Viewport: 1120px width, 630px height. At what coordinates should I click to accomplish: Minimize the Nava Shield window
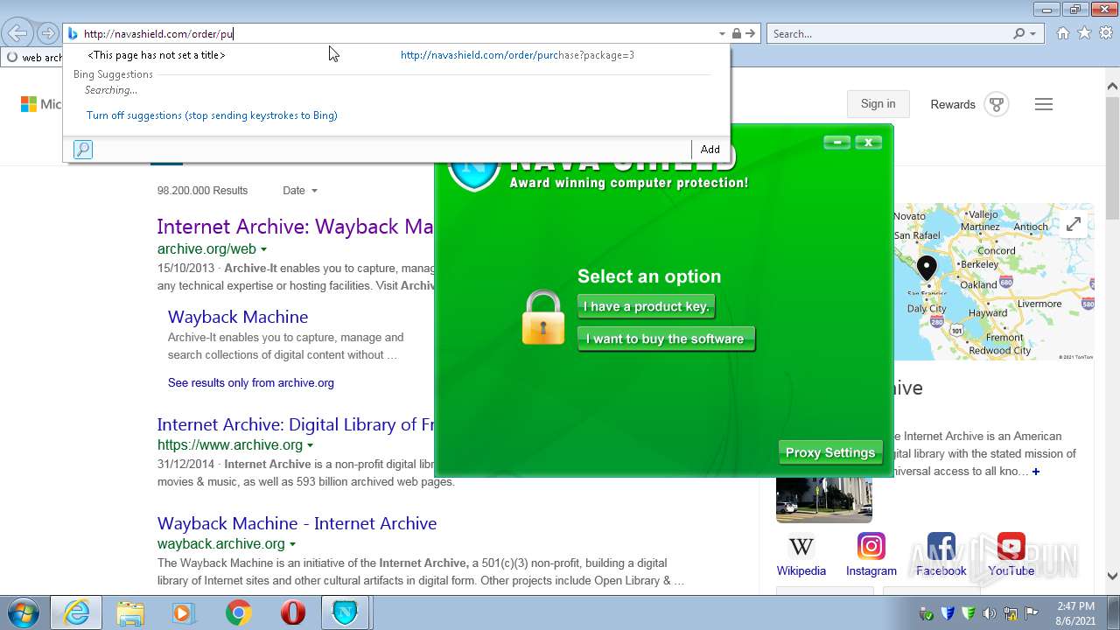[837, 142]
